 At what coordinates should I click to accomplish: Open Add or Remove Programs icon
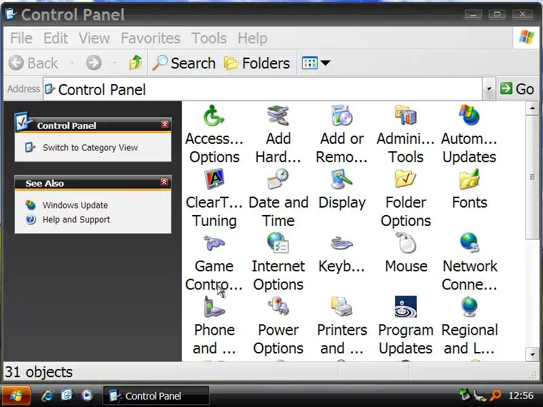point(342,116)
